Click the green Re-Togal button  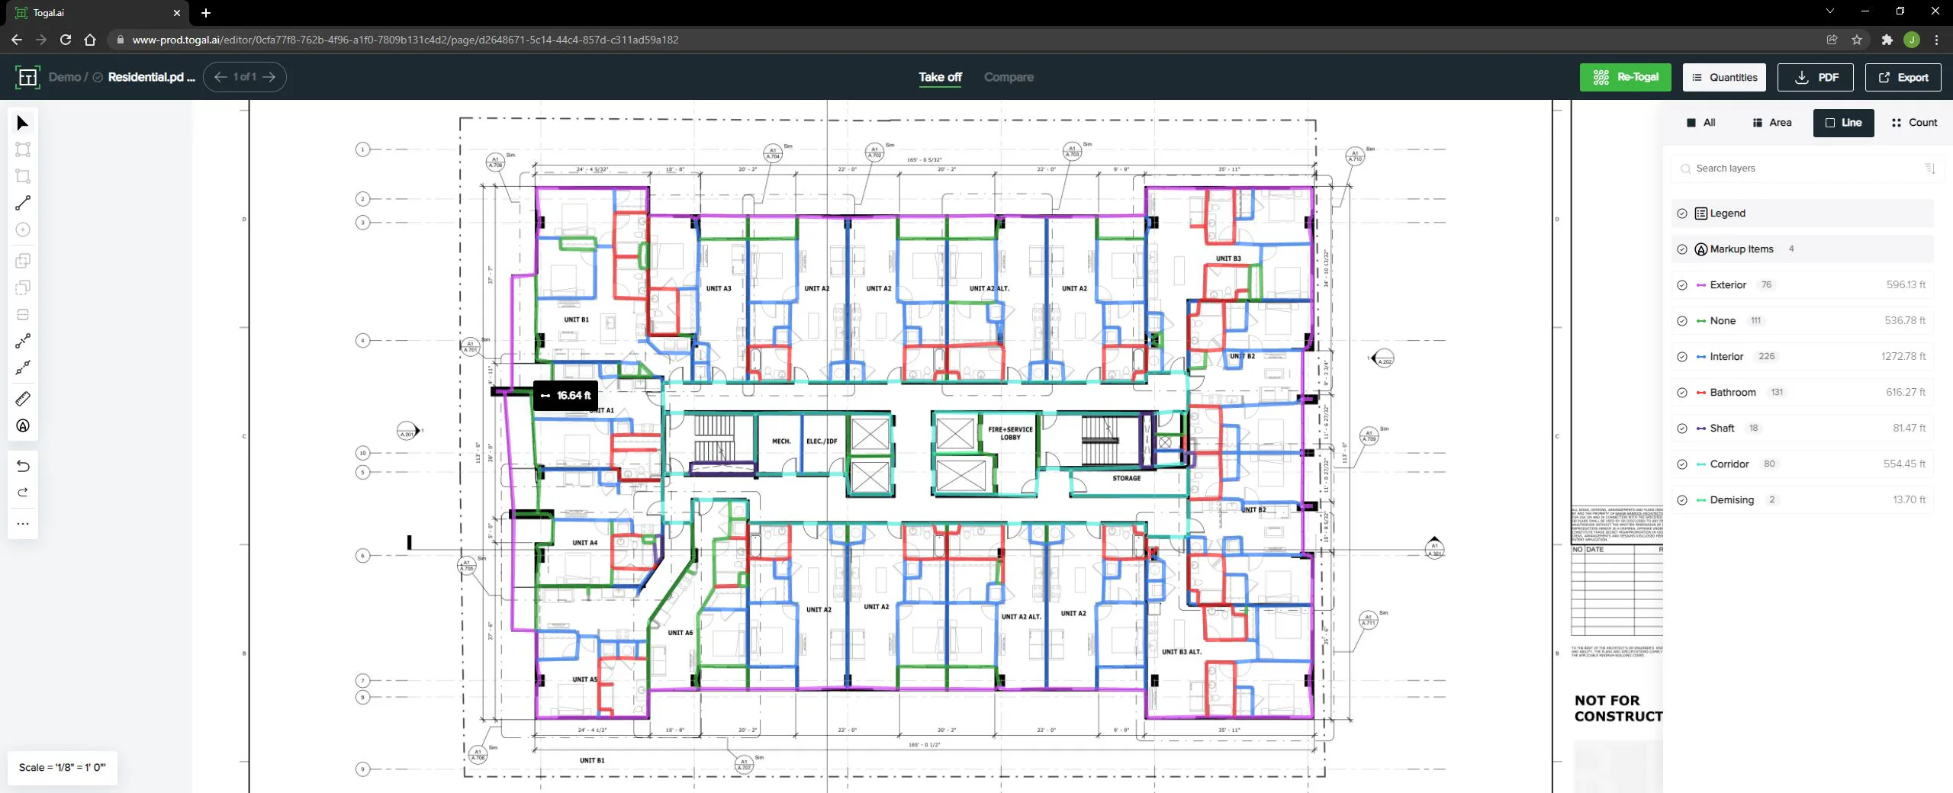click(x=1625, y=77)
